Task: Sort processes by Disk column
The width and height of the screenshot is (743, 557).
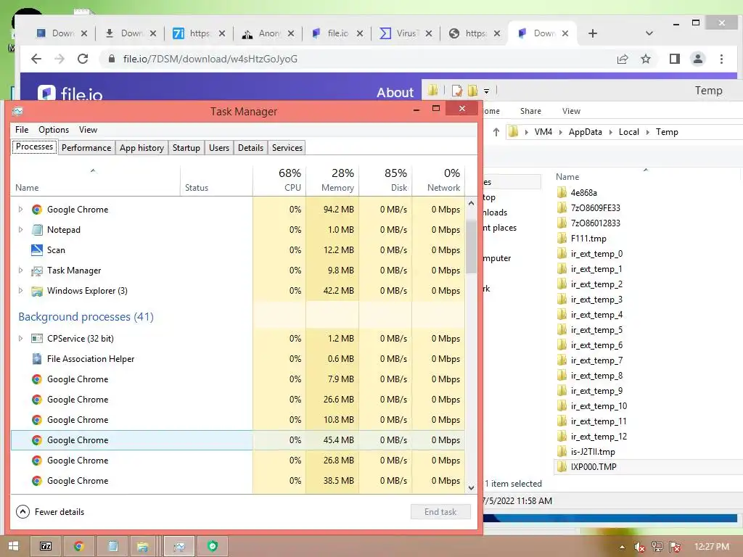Action: 385,180
